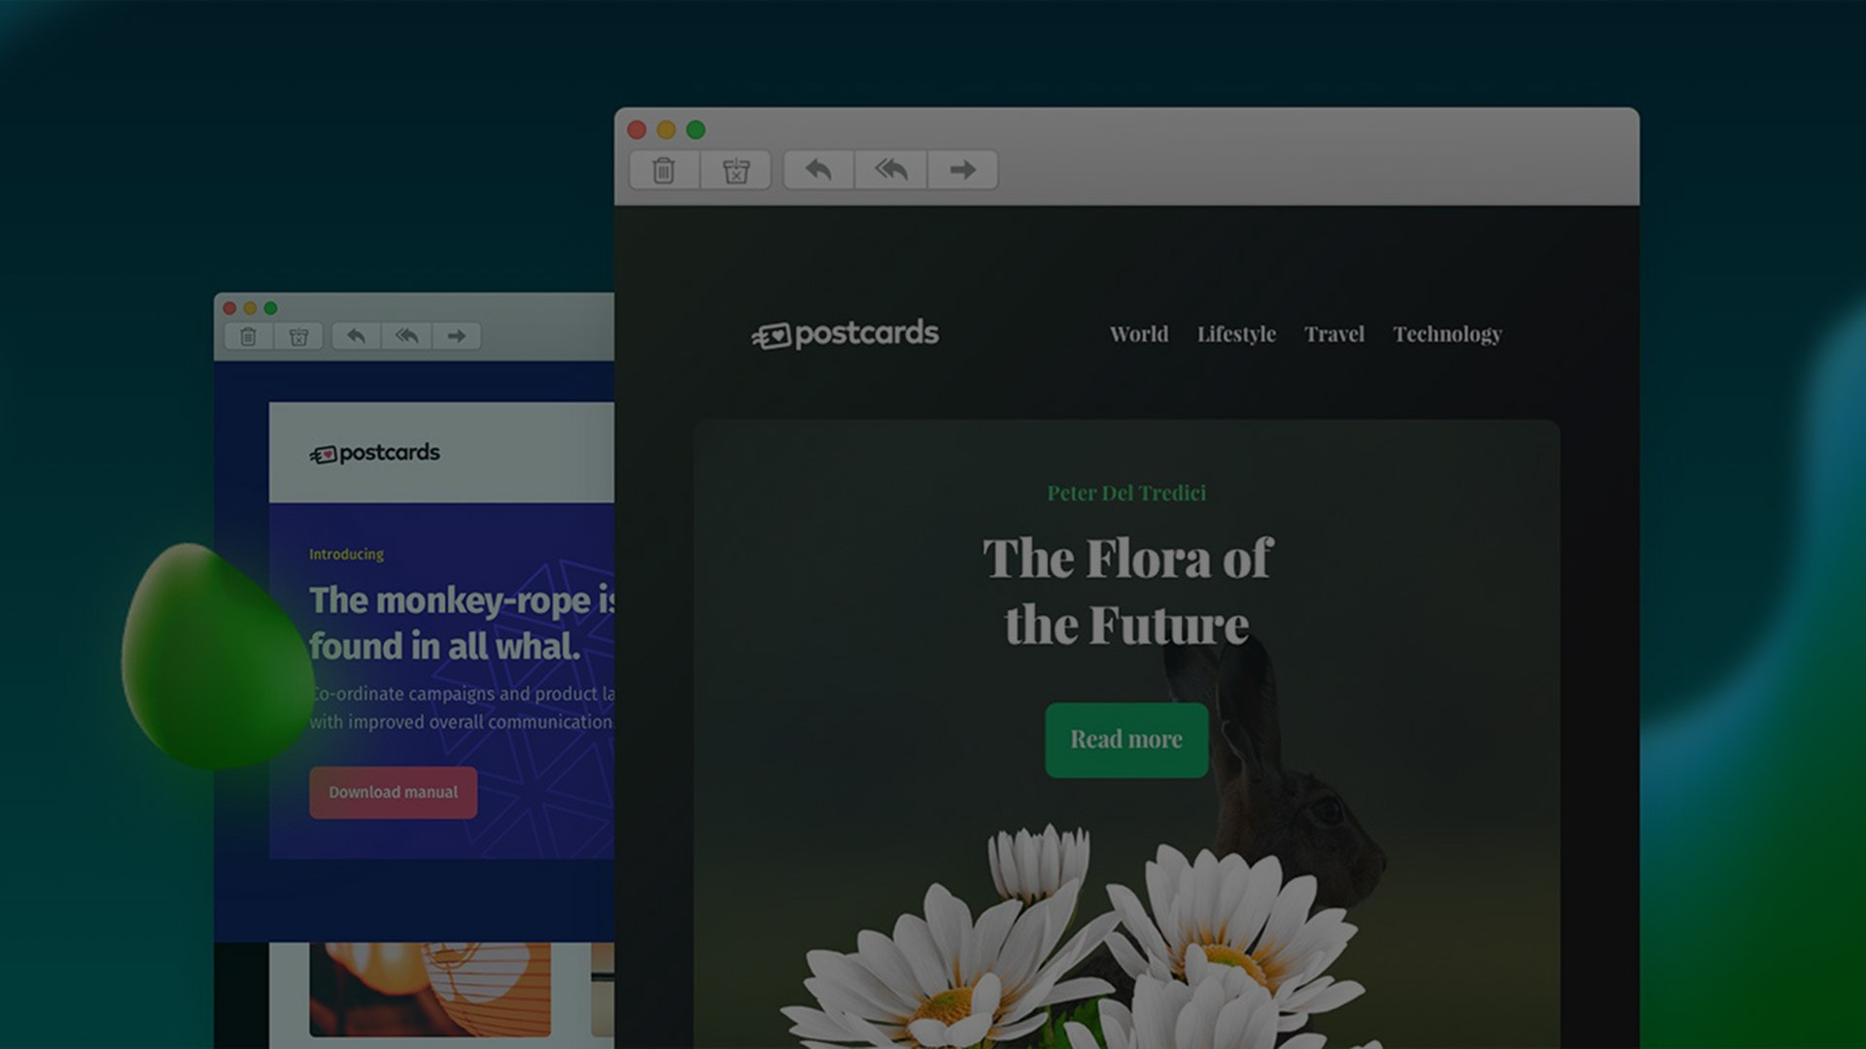
Task: Click the forward icon in back email window toolbar
Action: click(x=458, y=335)
